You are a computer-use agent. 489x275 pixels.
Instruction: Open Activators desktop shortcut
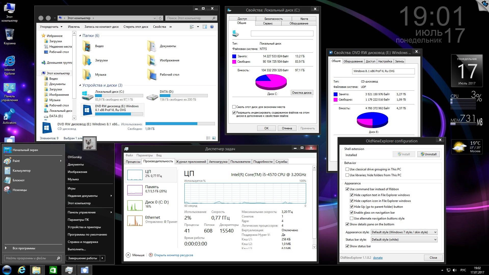point(9,117)
